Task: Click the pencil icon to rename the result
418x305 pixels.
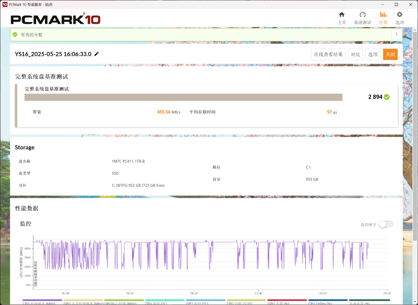Action: (97, 54)
